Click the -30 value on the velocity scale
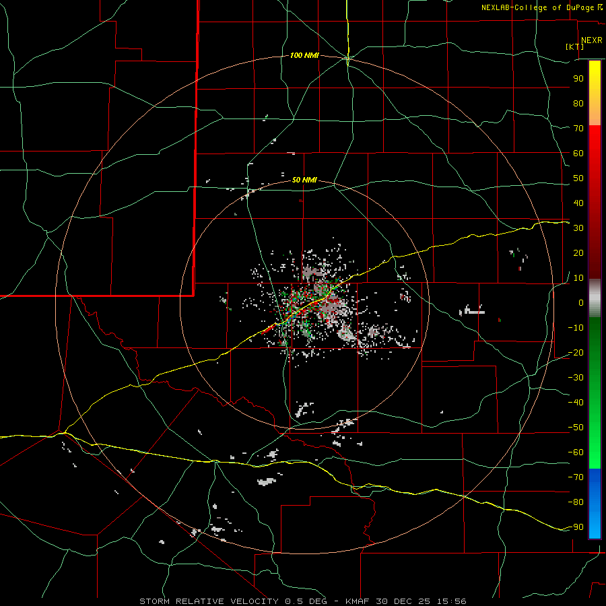Viewport: 606px width, 606px height. 576,378
